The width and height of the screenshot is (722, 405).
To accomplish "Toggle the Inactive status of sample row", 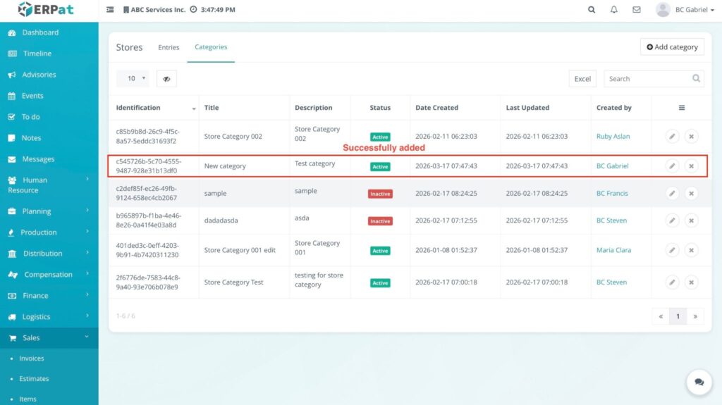I will pos(380,194).
